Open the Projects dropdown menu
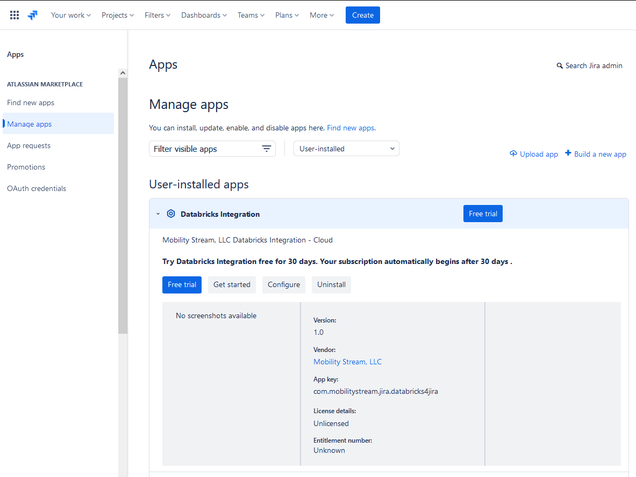The height and width of the screenshot is (477, 636). click(117, 15)
